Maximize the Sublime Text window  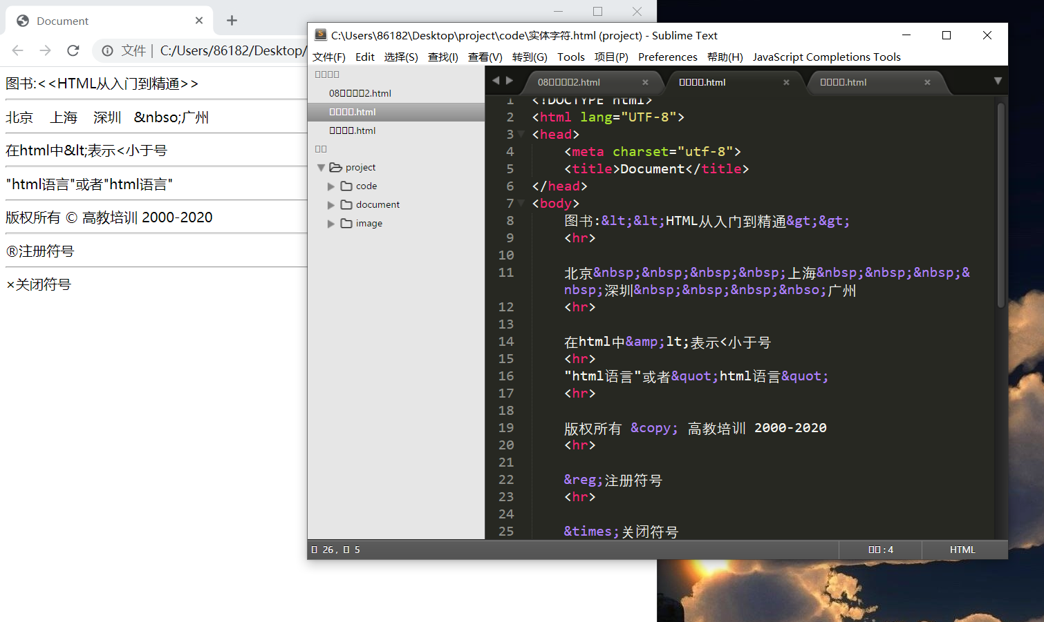[x=947, y=35]
